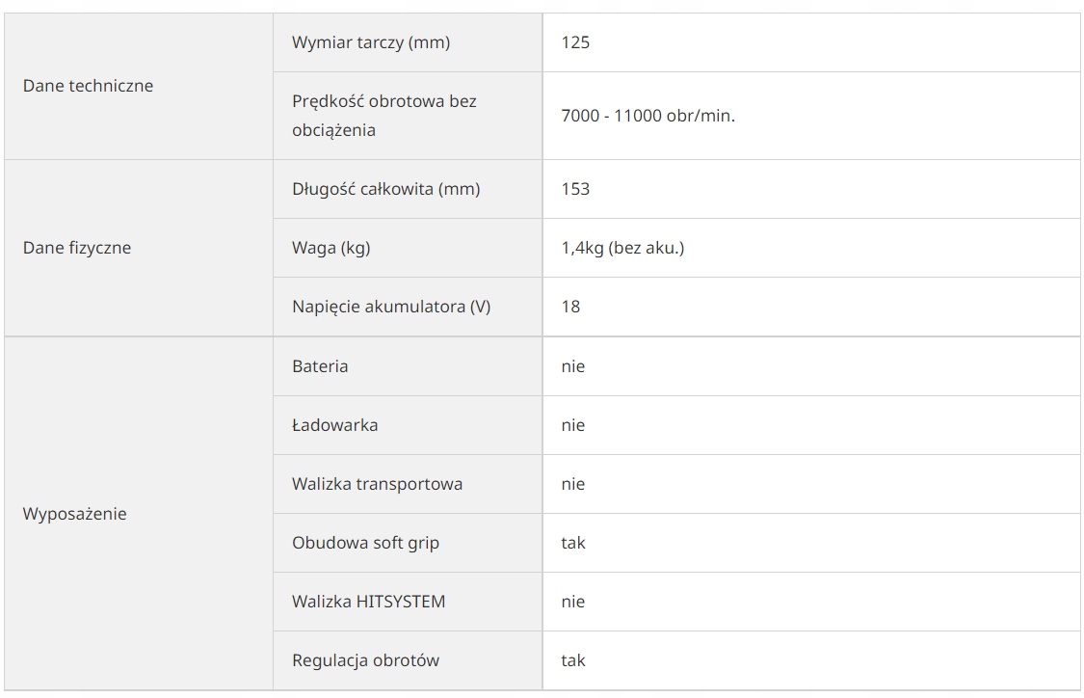Select the "Wymiar tarczy (mm)" label
The image size is (1084, 698).
(371, 42)
